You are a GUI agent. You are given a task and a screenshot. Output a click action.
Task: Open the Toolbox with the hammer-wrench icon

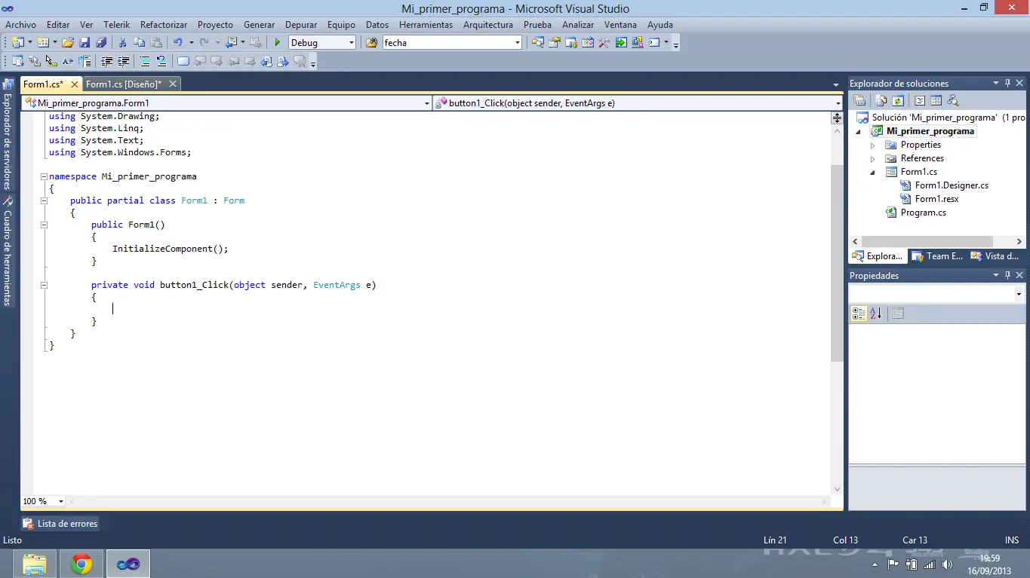pos(604,43)
